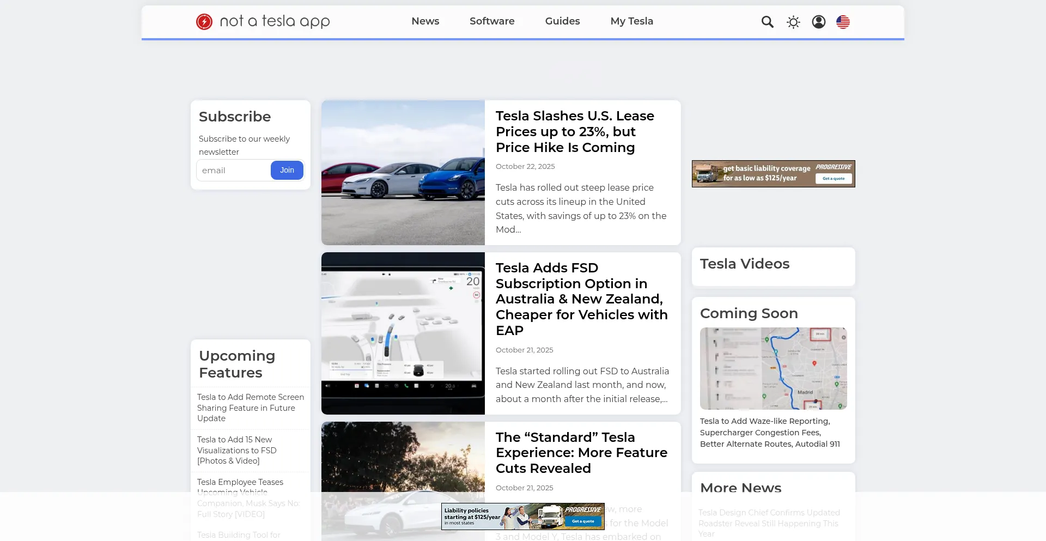Open the Tesla lease prices article headline
The height and width of the screenshot is (541, 1046).
(575, 132)
